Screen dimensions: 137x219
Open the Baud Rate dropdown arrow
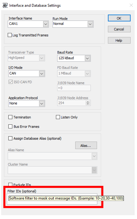click(87, 58)
